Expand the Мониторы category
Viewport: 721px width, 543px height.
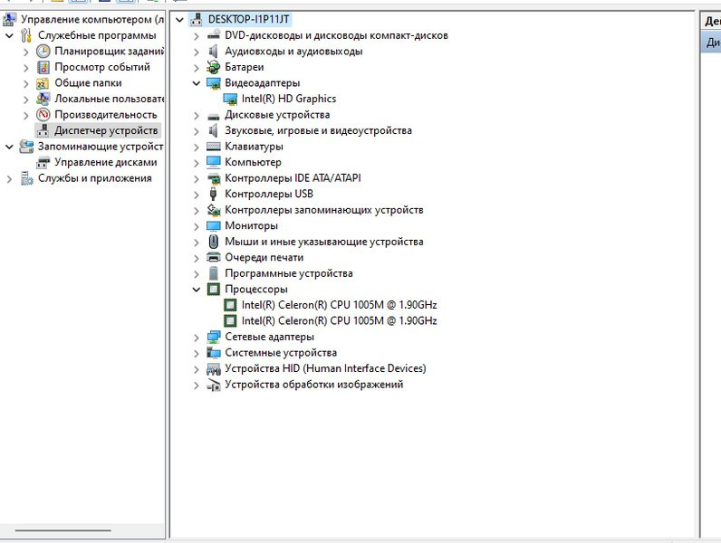(197, 226)
